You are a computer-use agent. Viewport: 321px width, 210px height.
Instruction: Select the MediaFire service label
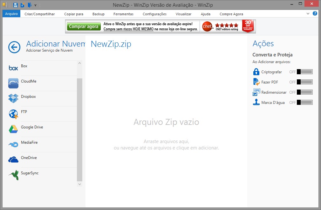click(29, 142)
